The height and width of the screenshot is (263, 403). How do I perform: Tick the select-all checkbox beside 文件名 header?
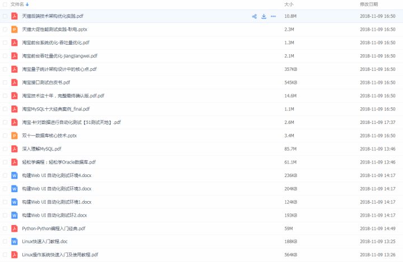(x=5, y=4)
